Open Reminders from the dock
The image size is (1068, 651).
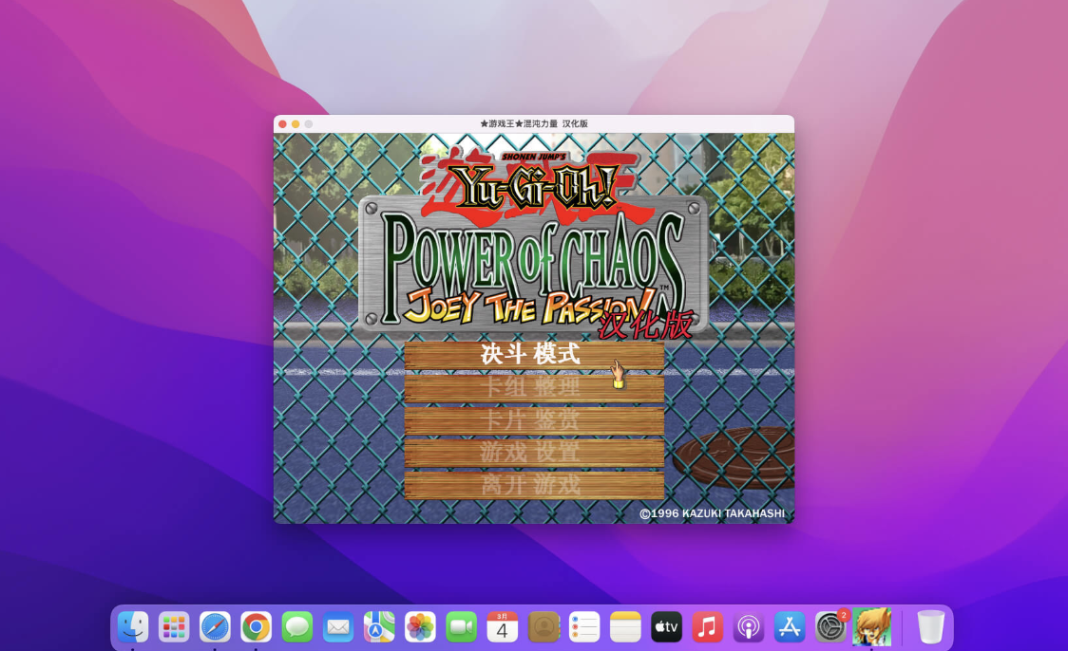pos(584,626)
